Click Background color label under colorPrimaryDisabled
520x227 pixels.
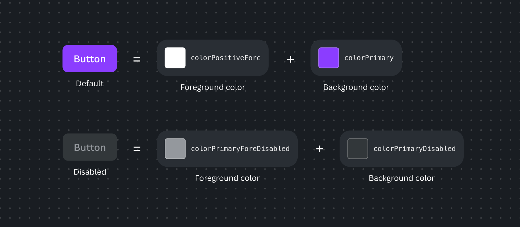coord(402,178)
